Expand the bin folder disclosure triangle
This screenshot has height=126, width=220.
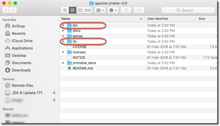click(63, 25)
